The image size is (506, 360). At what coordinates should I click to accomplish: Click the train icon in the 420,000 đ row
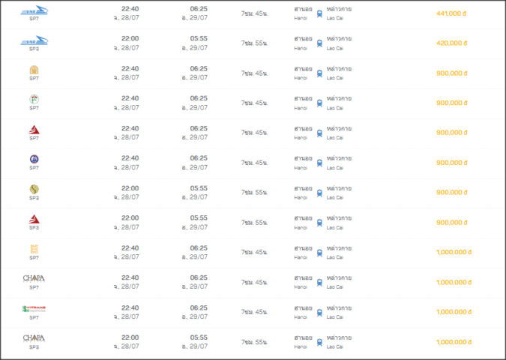click(x=319, y=44)
